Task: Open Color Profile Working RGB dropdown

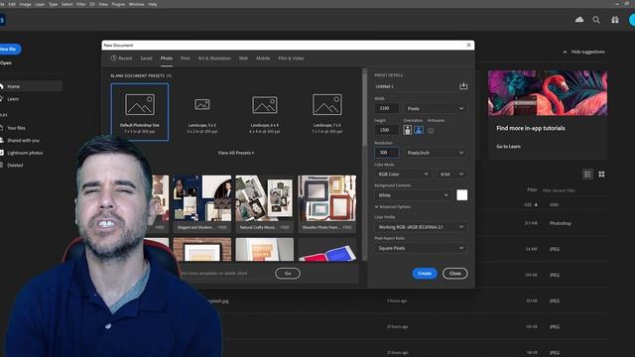Action: point(421,227)
